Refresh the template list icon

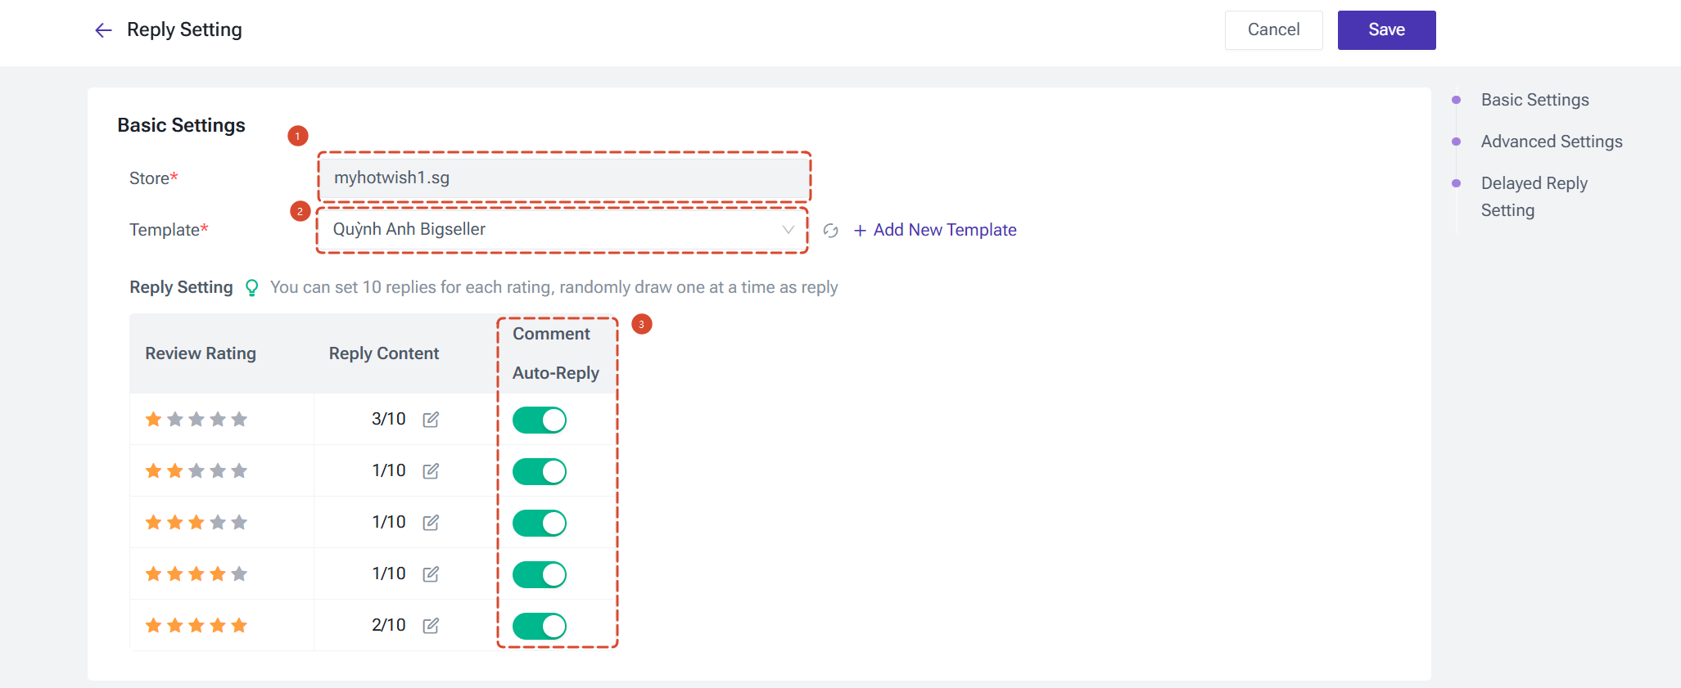coord(830,231)
